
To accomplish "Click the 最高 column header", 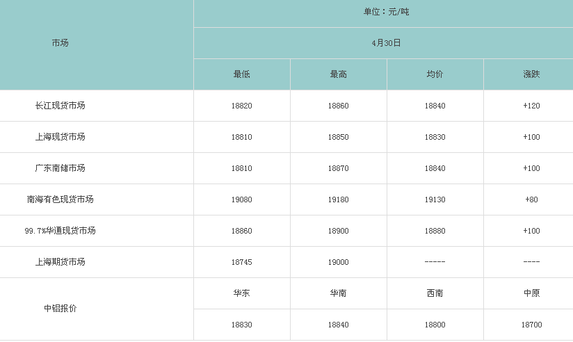I will point(339,74).
